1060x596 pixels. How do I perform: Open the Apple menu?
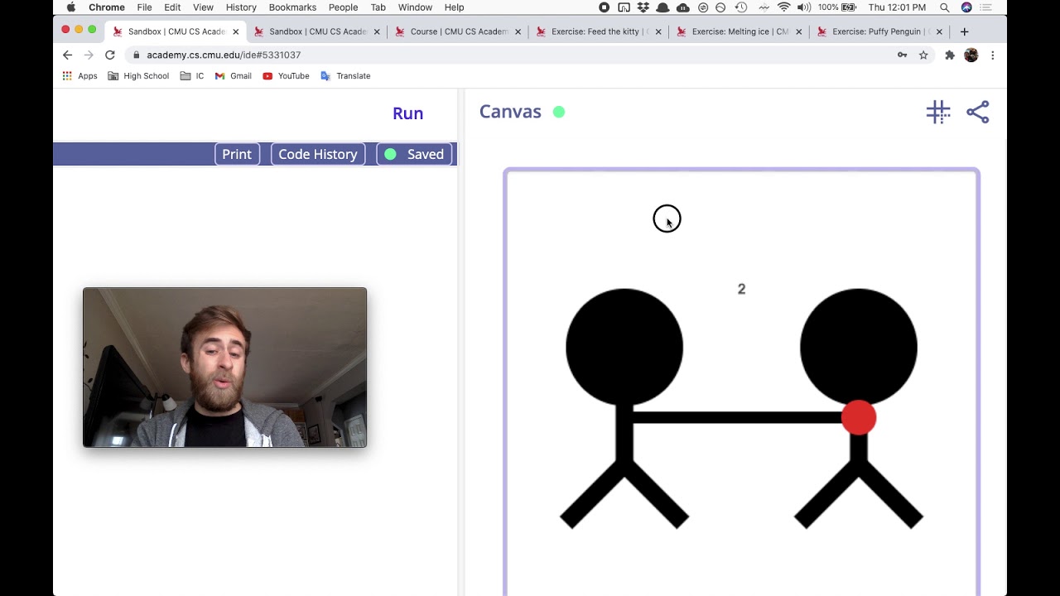tap(71, 7)
